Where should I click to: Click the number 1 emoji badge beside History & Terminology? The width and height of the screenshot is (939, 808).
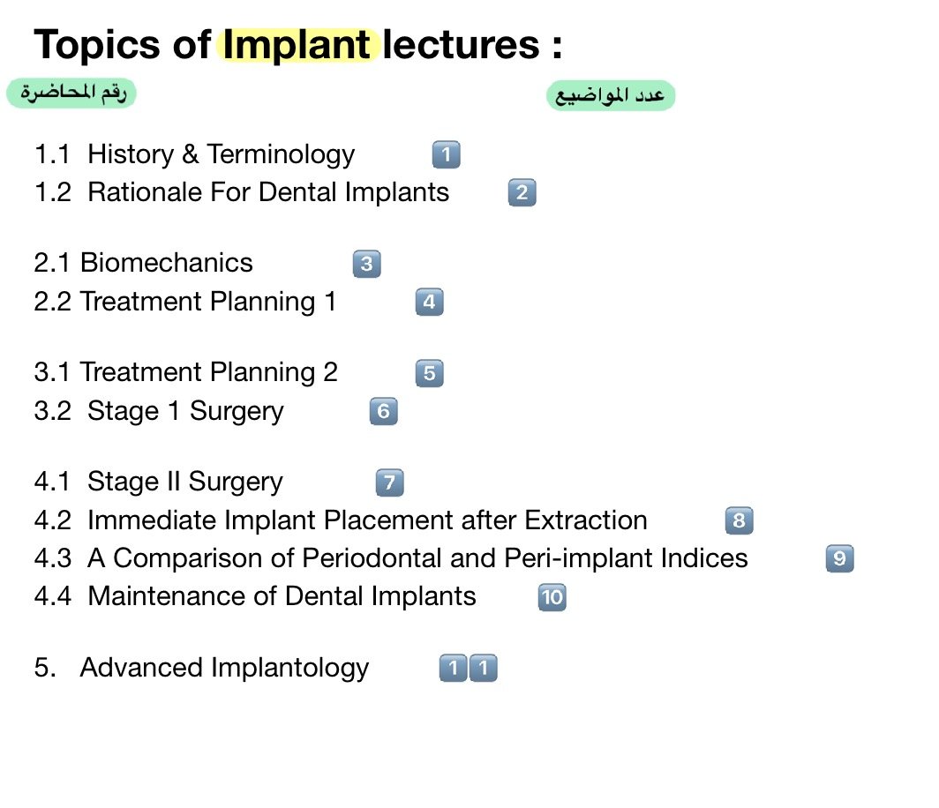tap(446, 155)
